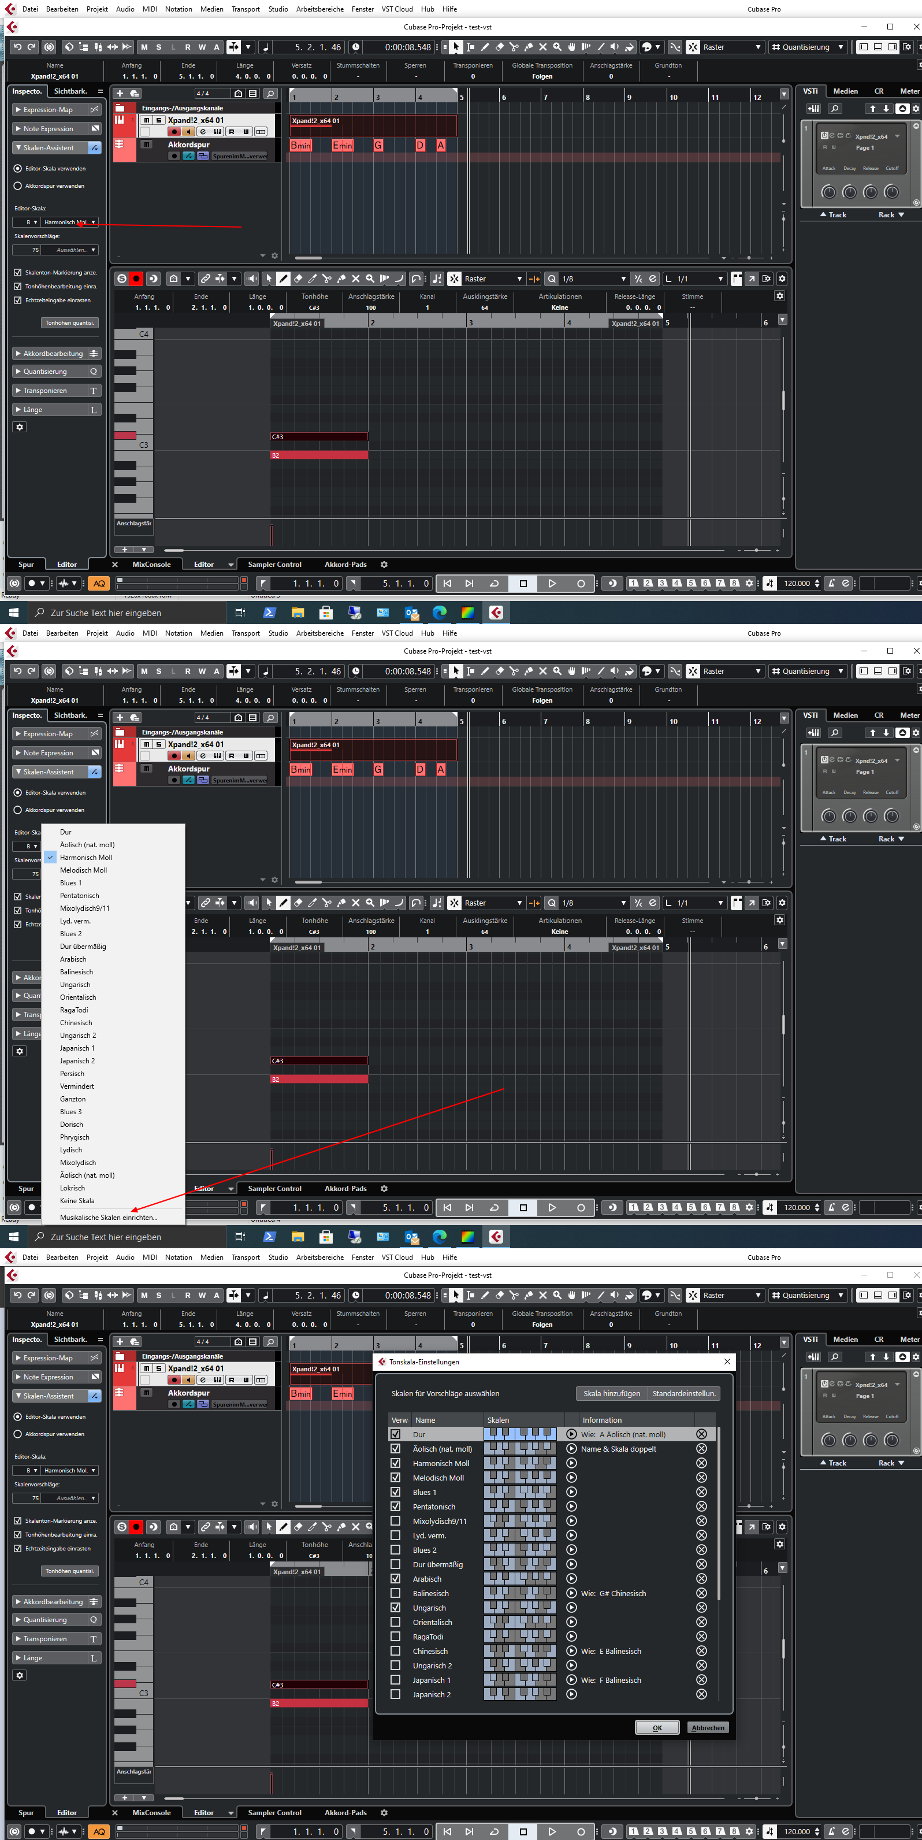Image resolution: width=922 pixels, height=1840 pixels.
Task: Audition the Japanisch 2 scale
Action: (x=571, y=1694)
